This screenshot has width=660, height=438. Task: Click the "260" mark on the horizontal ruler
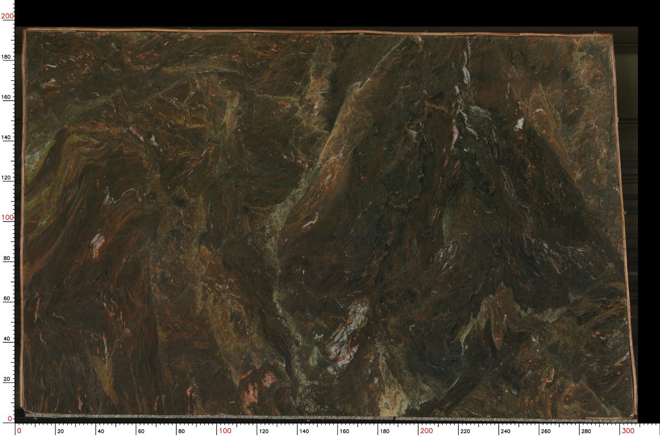pos(546,432)
